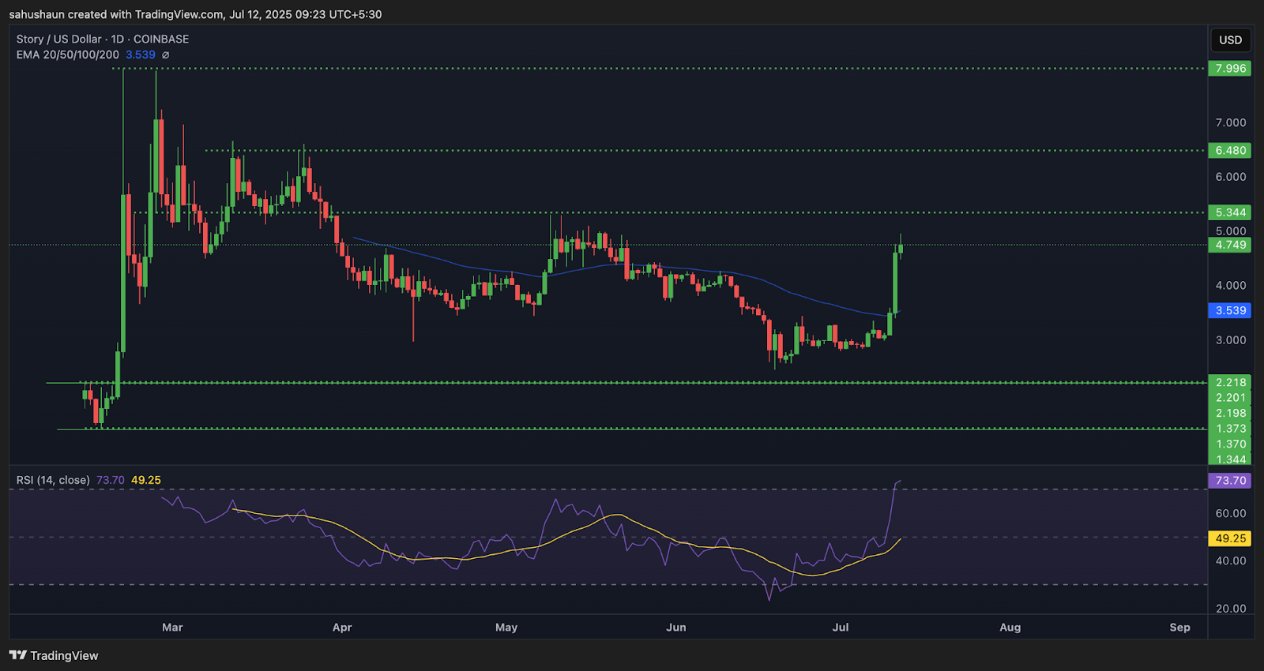
Task: Click the 6.480 price level label
Action: click(x=1230, y=150)
